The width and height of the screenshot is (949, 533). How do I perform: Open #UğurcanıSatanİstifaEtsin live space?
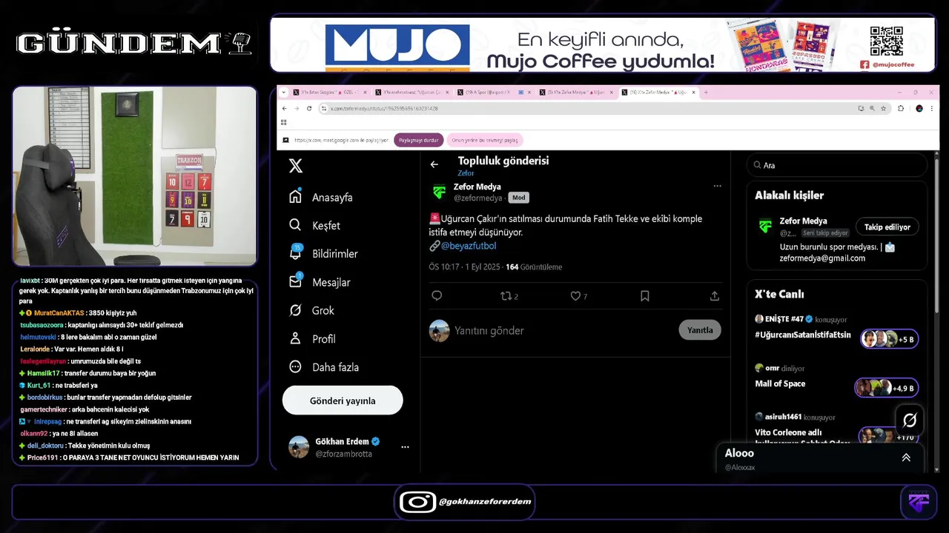click(803, 334)
